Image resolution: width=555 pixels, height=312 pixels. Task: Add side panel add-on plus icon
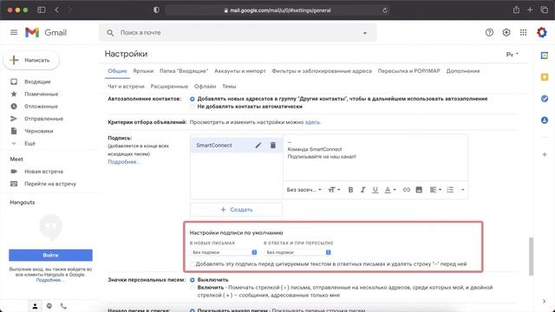click(545, 154)
